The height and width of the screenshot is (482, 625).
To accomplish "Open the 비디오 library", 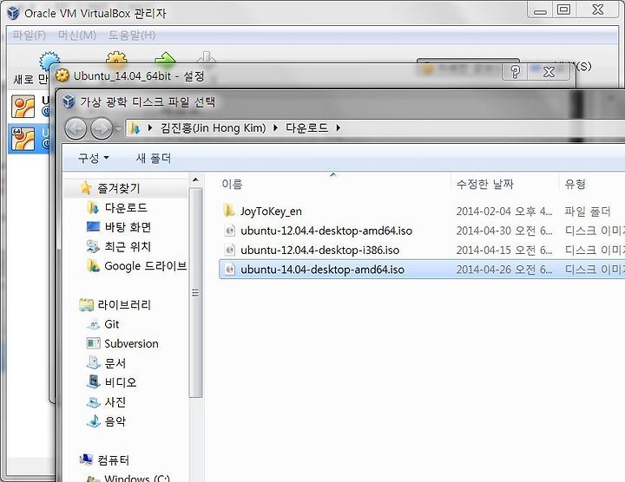I will pos(121,382).
